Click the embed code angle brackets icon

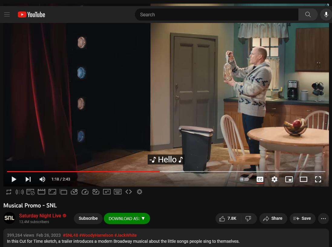coord(129,192)
